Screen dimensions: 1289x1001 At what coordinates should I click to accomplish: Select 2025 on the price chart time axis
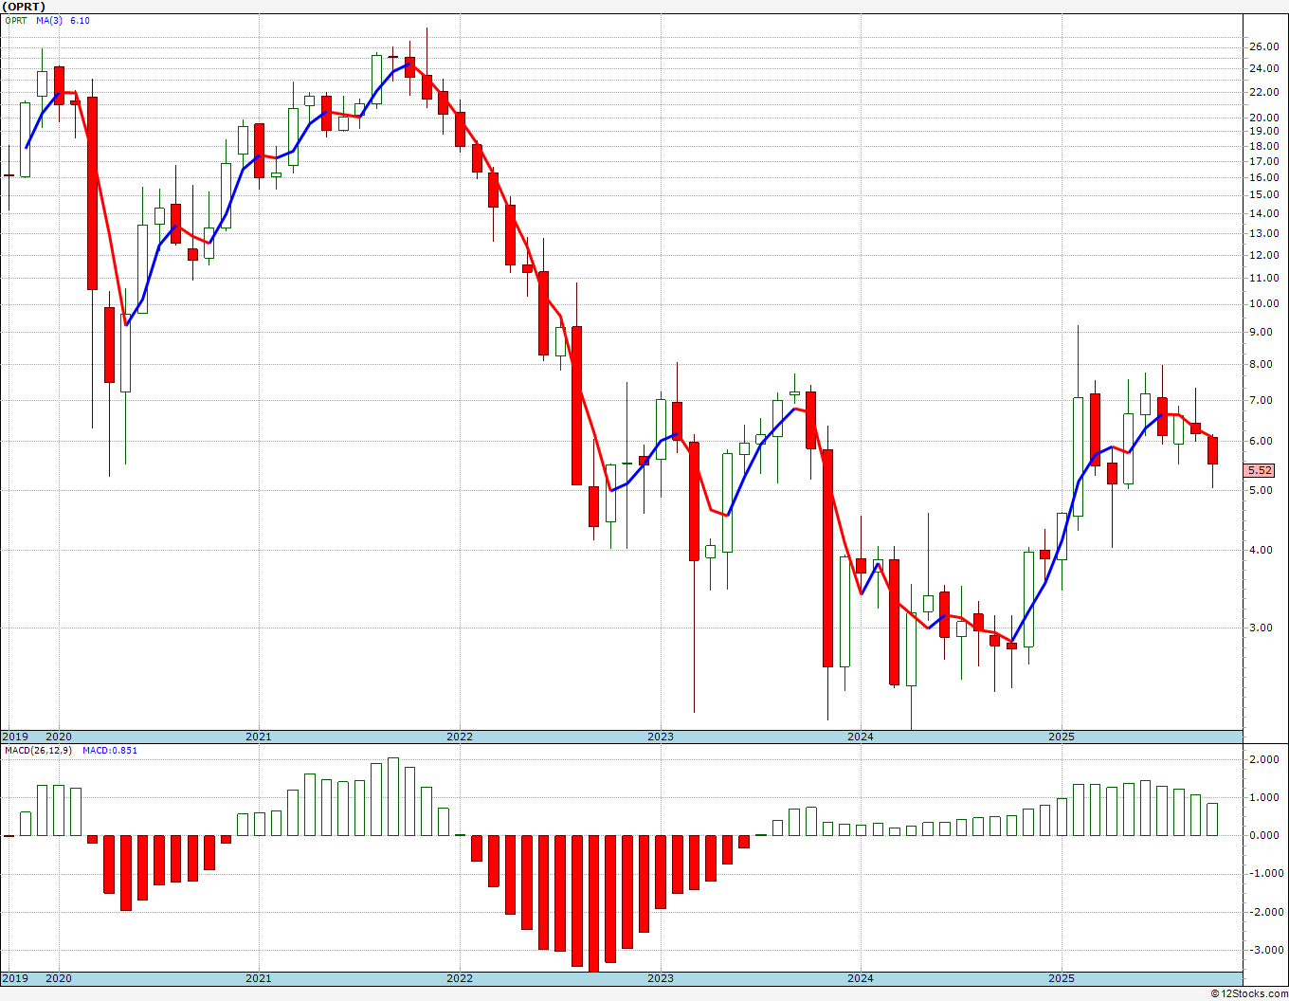coord(1062,737)
